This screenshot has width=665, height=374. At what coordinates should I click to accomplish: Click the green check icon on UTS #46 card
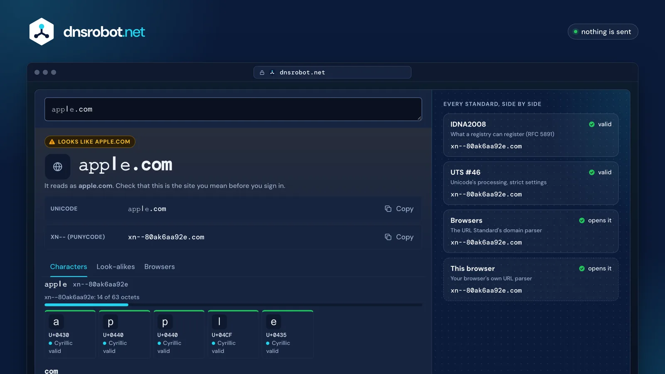coord(592,172)
